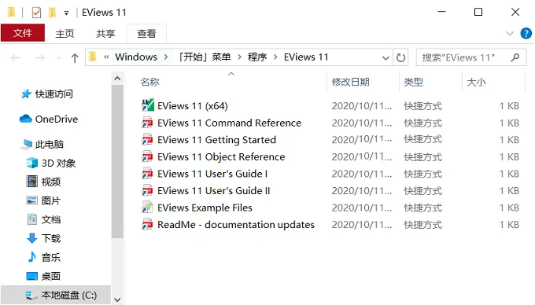Viewport: 535px width, 305px height.
Task: Click the folder icon at the title bar's left
Action: click(11, 13)
